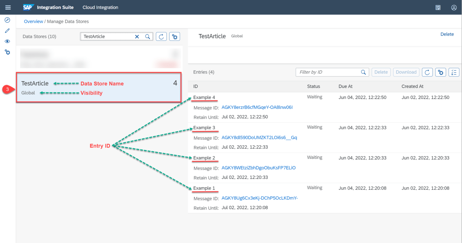Open Data Stores list settings
Viewport: 462px width, 243px height.
click(175, 37)
